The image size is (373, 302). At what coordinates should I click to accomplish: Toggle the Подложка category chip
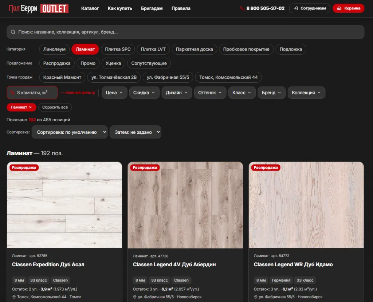click(x=291, y=49)
